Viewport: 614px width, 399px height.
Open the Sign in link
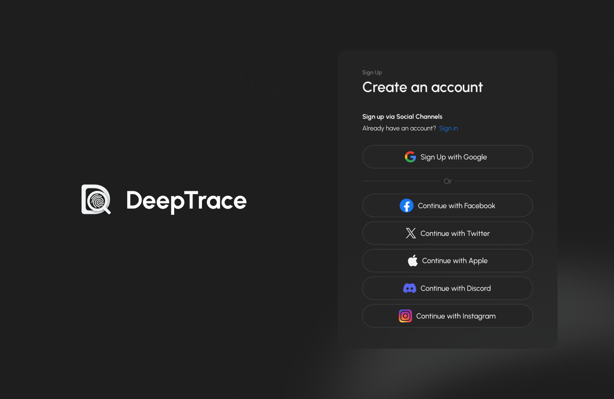pos(449,128)
